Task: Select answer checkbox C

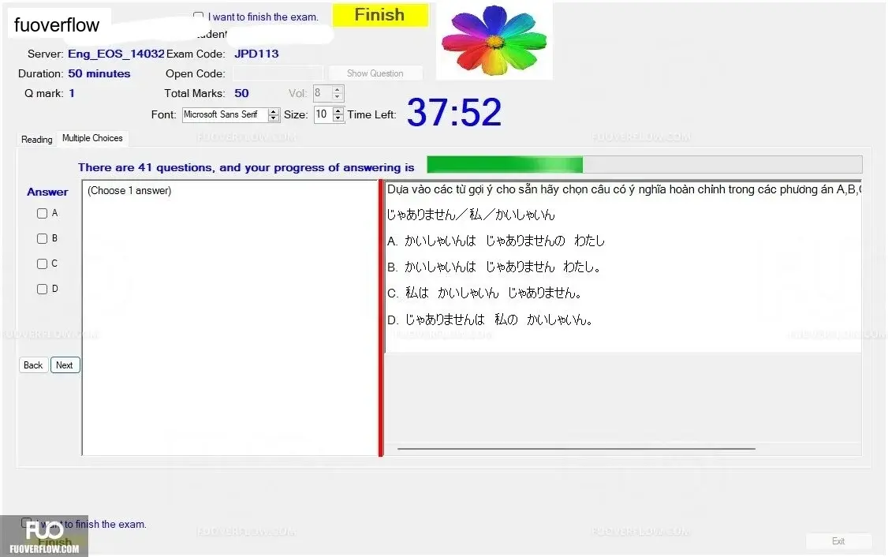Action: (42, 264)
